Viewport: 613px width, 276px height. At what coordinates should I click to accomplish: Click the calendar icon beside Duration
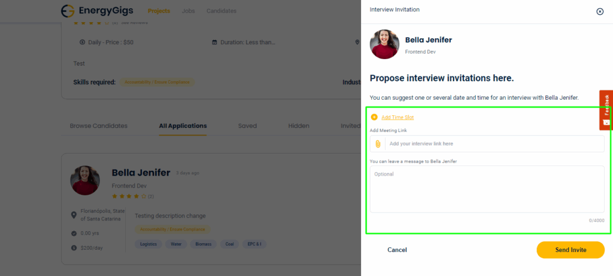click(214, 42)
